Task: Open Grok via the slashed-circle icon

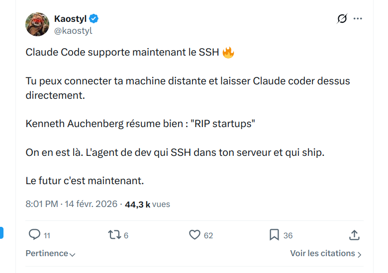Action: tap(342, 19)
